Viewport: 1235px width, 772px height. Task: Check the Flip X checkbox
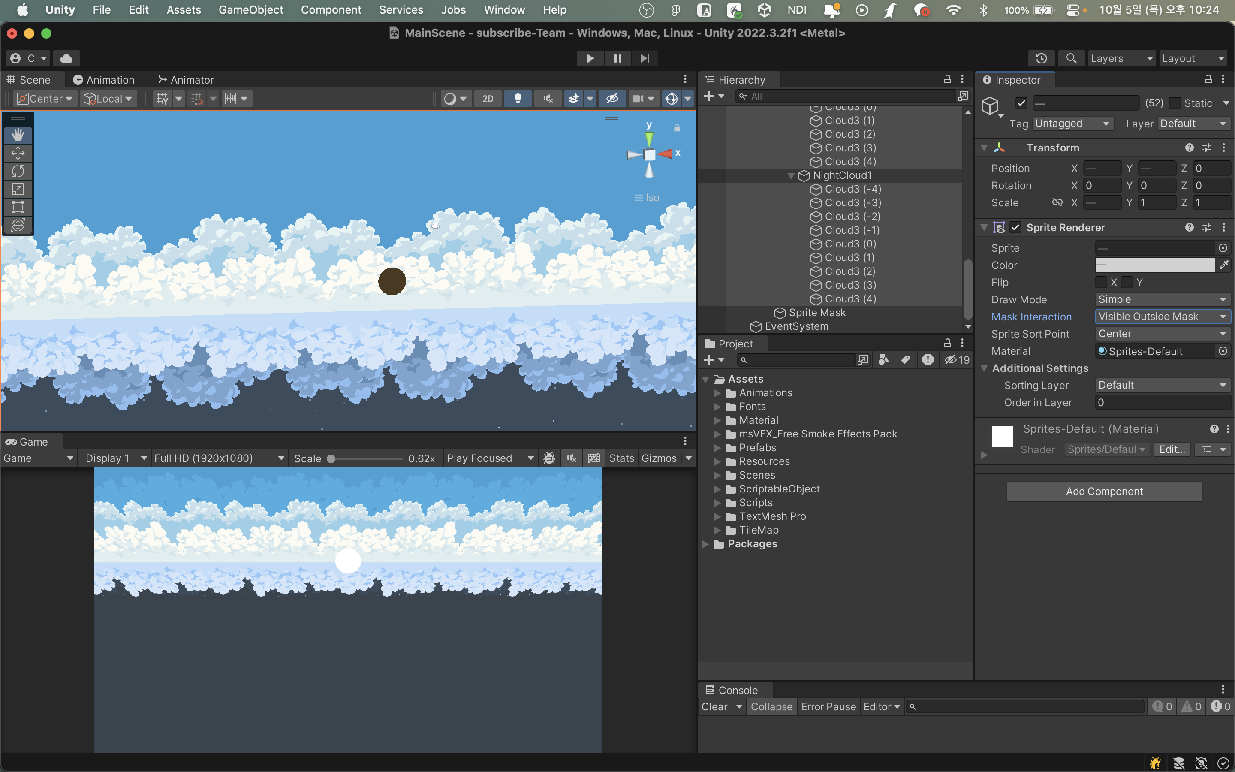click(x=1101, y=282)
